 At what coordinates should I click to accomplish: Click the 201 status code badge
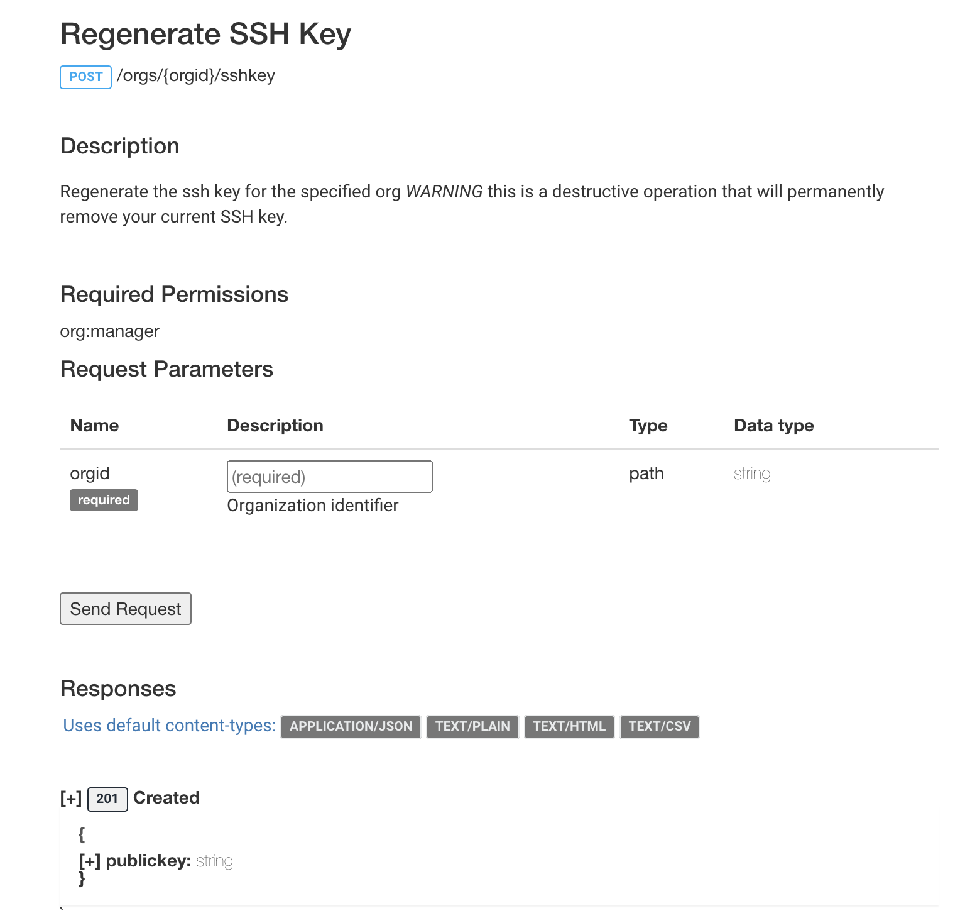(x=107, y=799)
